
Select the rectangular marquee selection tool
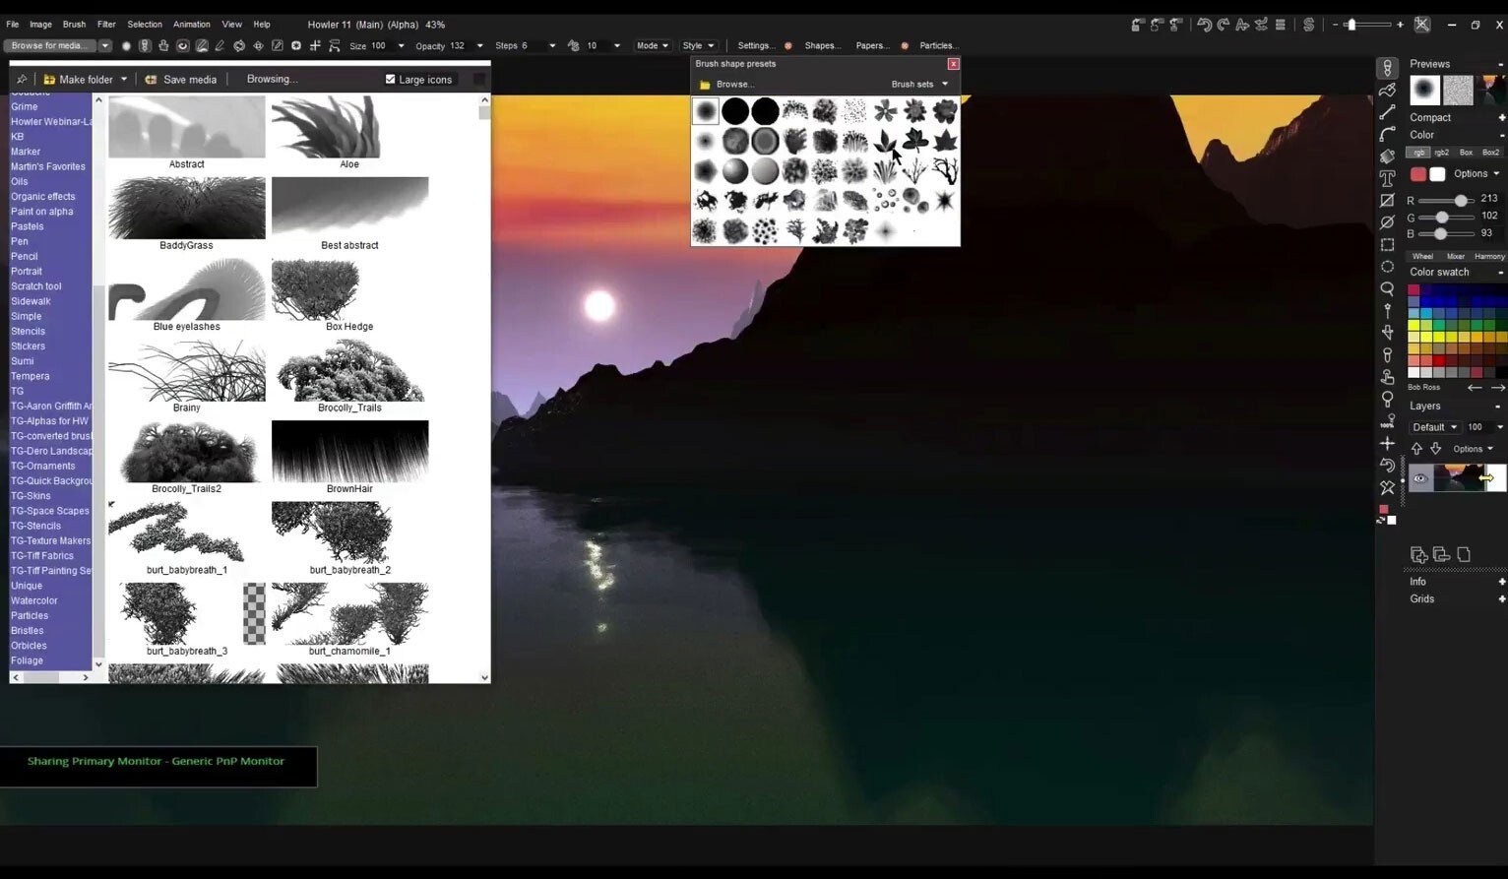[1387, 244]
